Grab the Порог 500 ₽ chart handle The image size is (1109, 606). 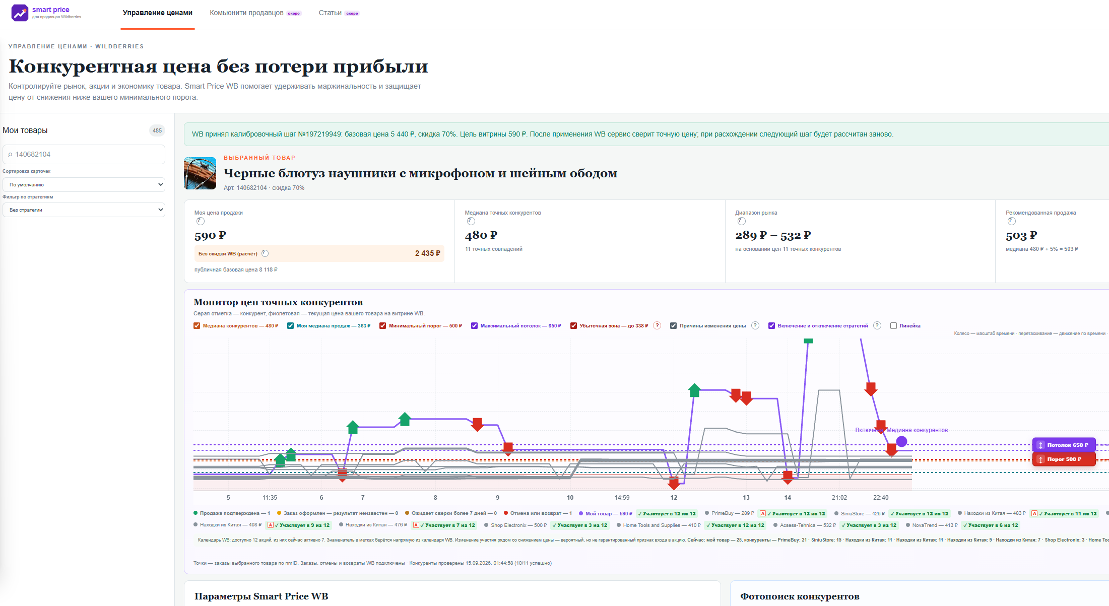1064,459
